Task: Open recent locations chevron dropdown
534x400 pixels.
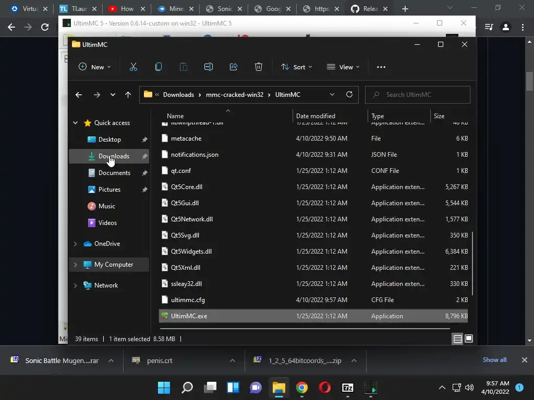Action: tap(113, 95)
